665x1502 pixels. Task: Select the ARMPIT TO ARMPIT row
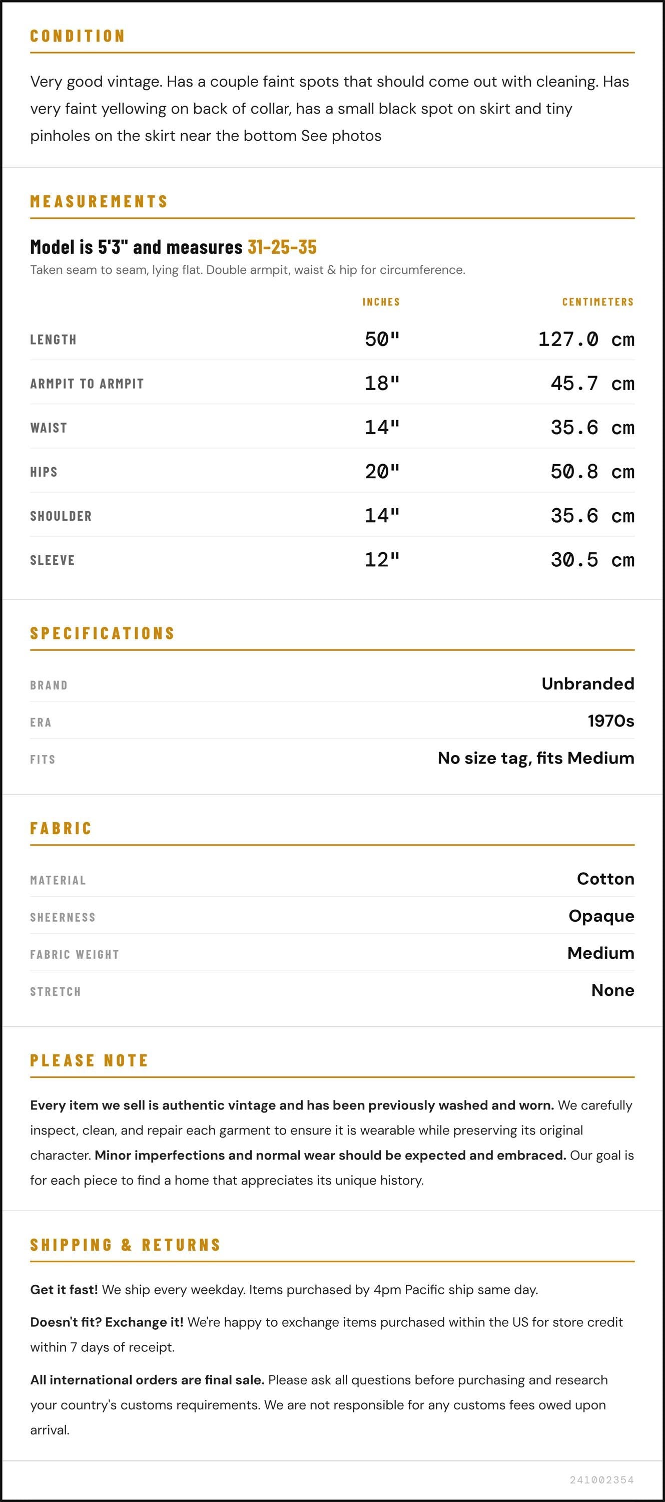coord(332,383)
